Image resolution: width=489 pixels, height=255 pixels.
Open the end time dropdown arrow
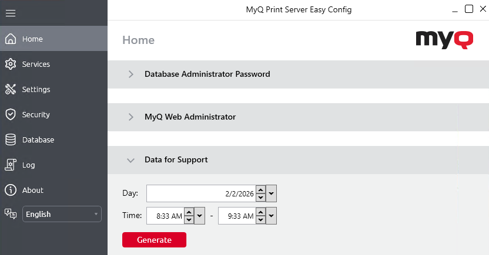[x=271, y=216]
